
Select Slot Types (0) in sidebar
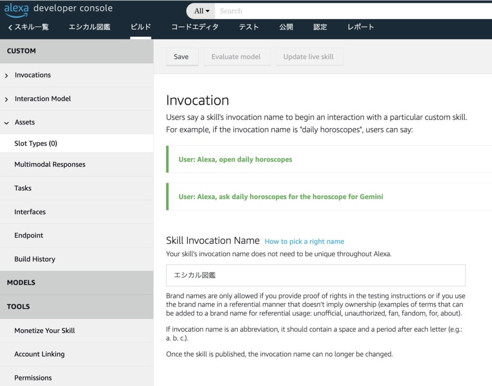point(36,144)
